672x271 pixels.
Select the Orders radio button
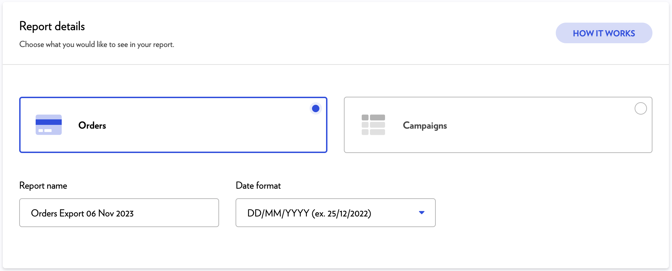point(315,109)
